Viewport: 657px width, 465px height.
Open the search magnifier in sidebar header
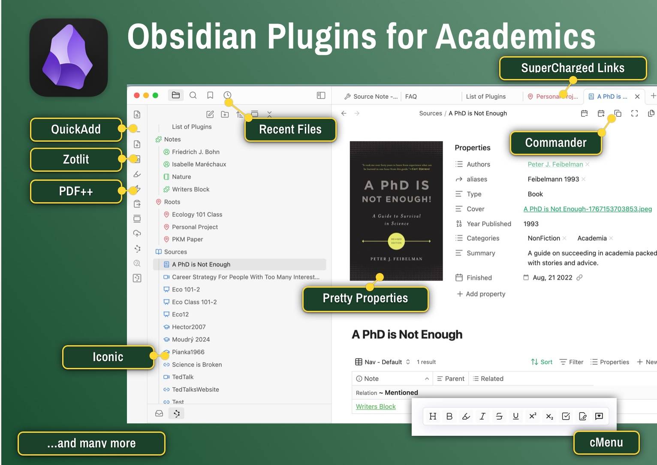coord(193,95)
